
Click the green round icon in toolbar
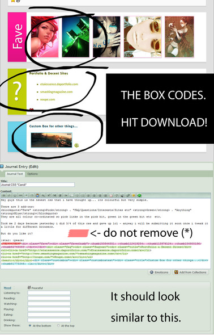pyautogui.click(x=139, y=195)
